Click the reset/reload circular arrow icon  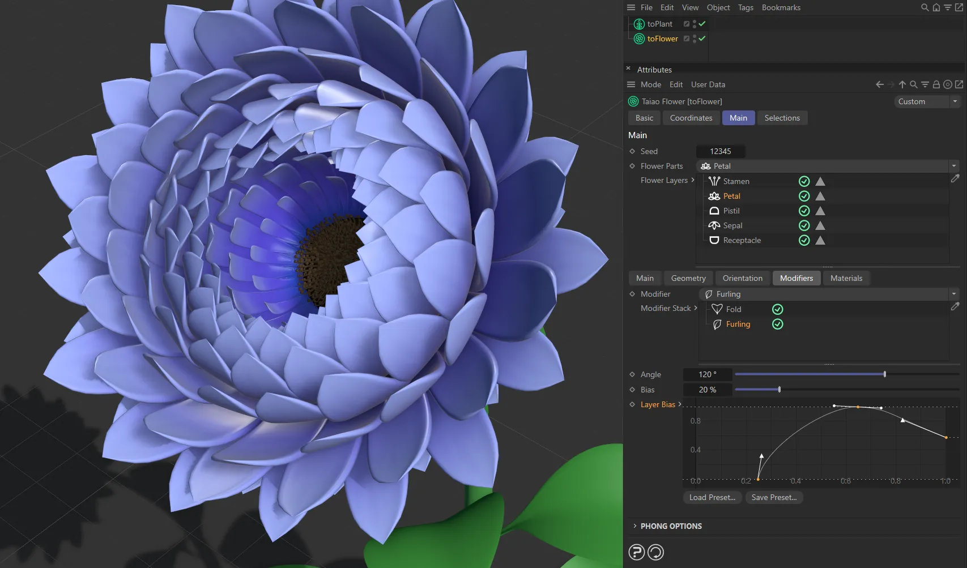655,552
